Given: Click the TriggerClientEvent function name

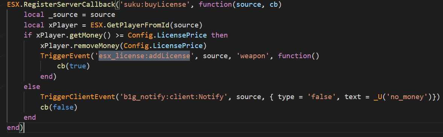Looking at the screenshot, I should tap(77, 97).
